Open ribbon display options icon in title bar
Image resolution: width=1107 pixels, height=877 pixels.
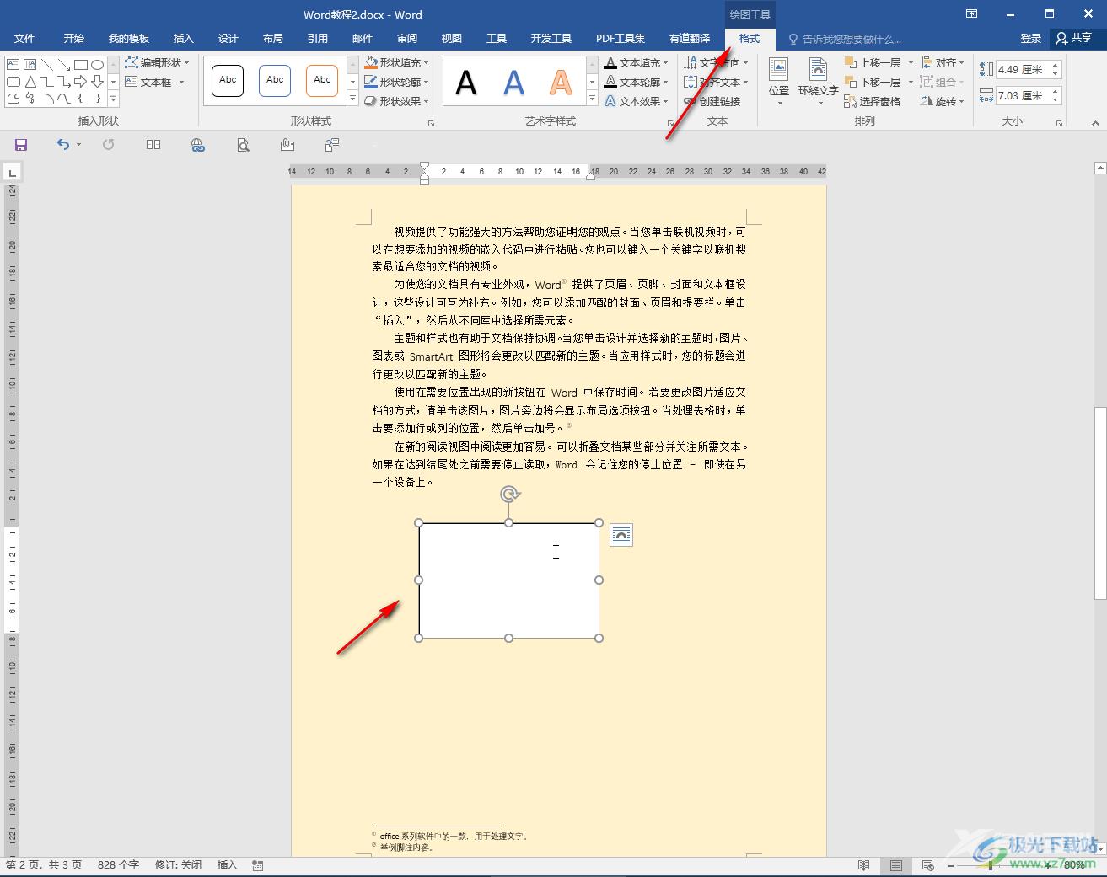tap(971, 14)
